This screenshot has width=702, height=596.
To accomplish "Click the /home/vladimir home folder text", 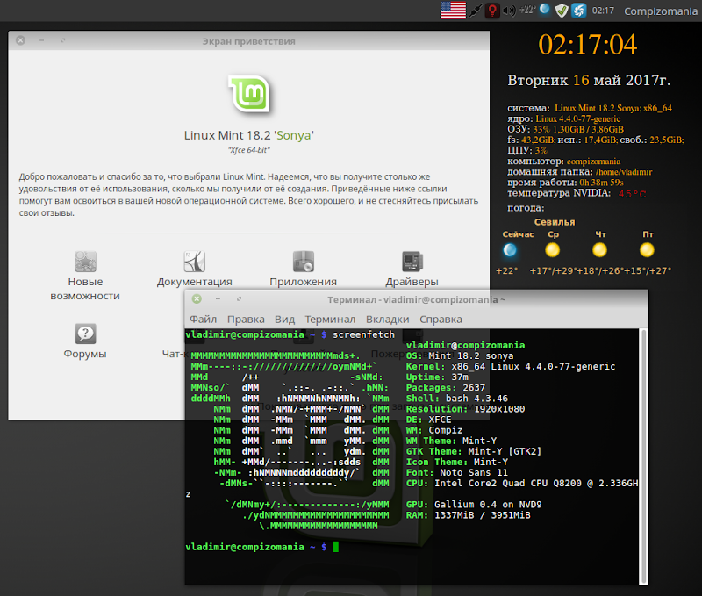I will pyautogui.click(x=624, y=172).
